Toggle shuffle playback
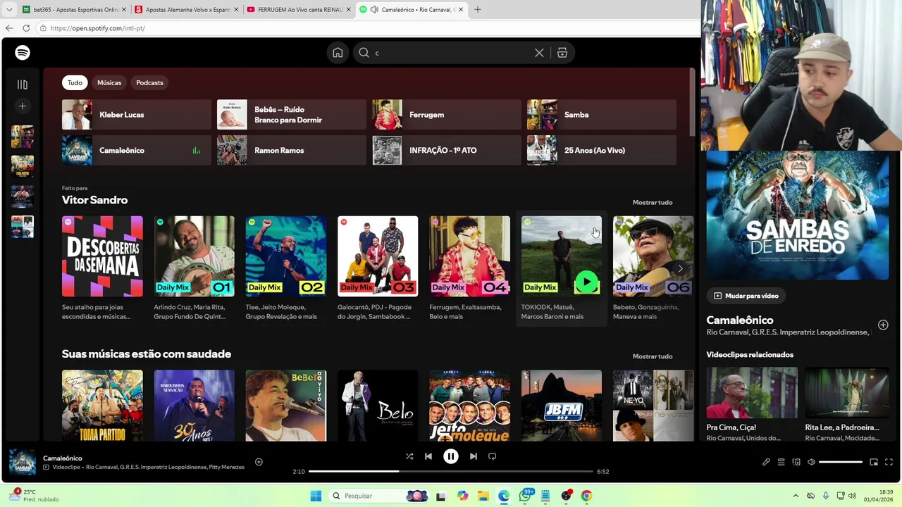The width and height of the screenshot is (902, 507). point(409,456)
